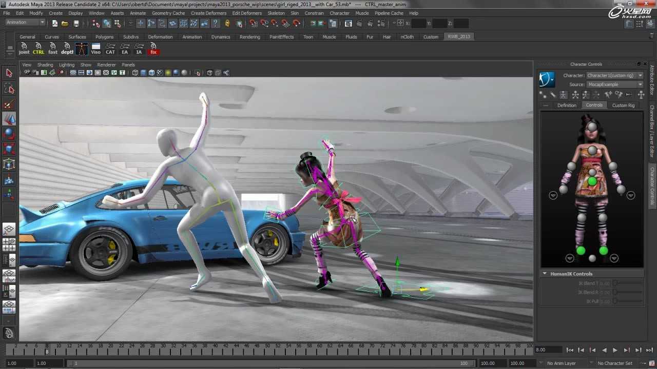Select the green hips effector on character
The width and height of the screenshot is (657, 369).
592,181
